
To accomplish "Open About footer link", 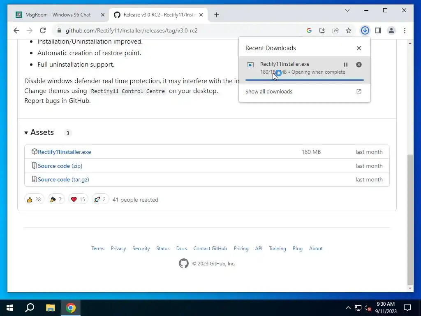I will click(x=316, y=248).
